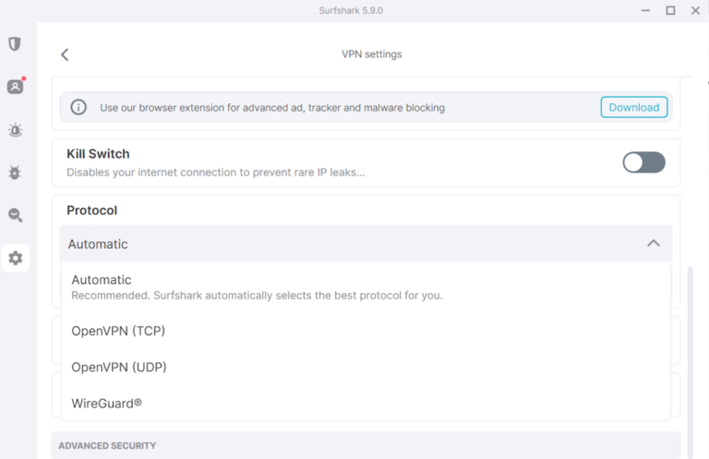Click the vertical scrollbar of settings list
Viewport: 709px width, 459px height.
tap(690, 361)
